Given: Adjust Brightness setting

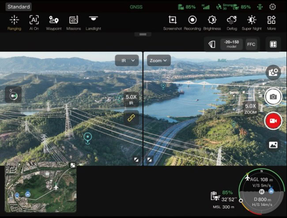Looking at the screenshot, I should (212, 23).
